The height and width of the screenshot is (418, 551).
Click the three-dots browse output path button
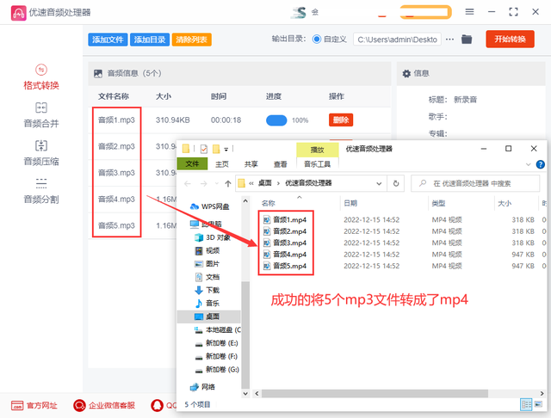(x=449, y=40)
